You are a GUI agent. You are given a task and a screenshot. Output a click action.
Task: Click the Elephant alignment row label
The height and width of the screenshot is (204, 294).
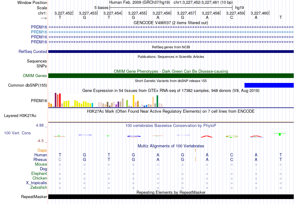(x=39, y=173)
